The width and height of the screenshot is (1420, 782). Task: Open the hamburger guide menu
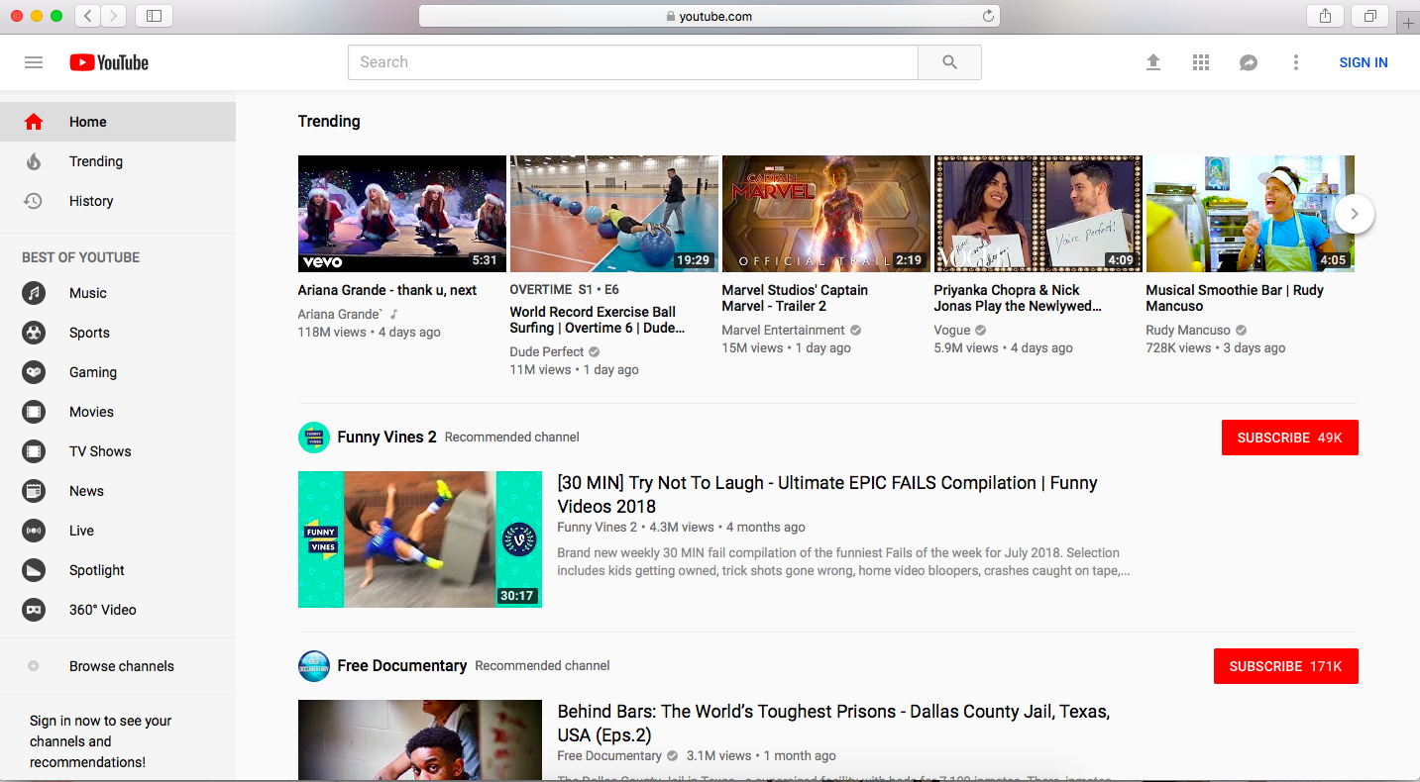[x=34, y=62]
